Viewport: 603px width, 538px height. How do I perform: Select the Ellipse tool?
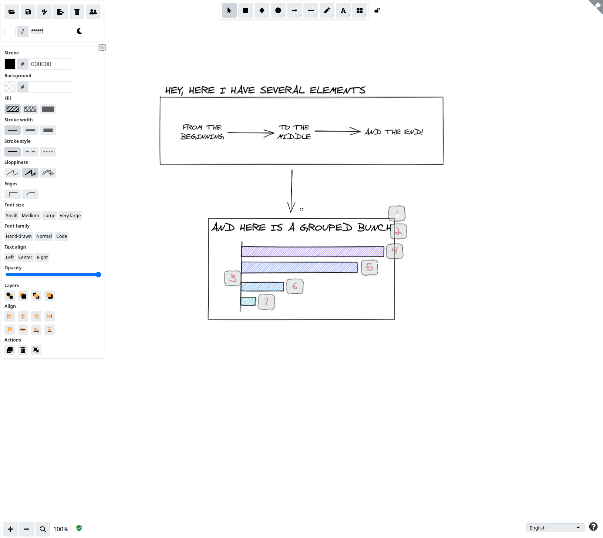pos(278,10)
